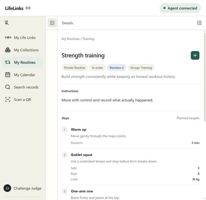Click the Move gently through joints note
This screenshot has height=200, width=206.
[x=98, y=136]
